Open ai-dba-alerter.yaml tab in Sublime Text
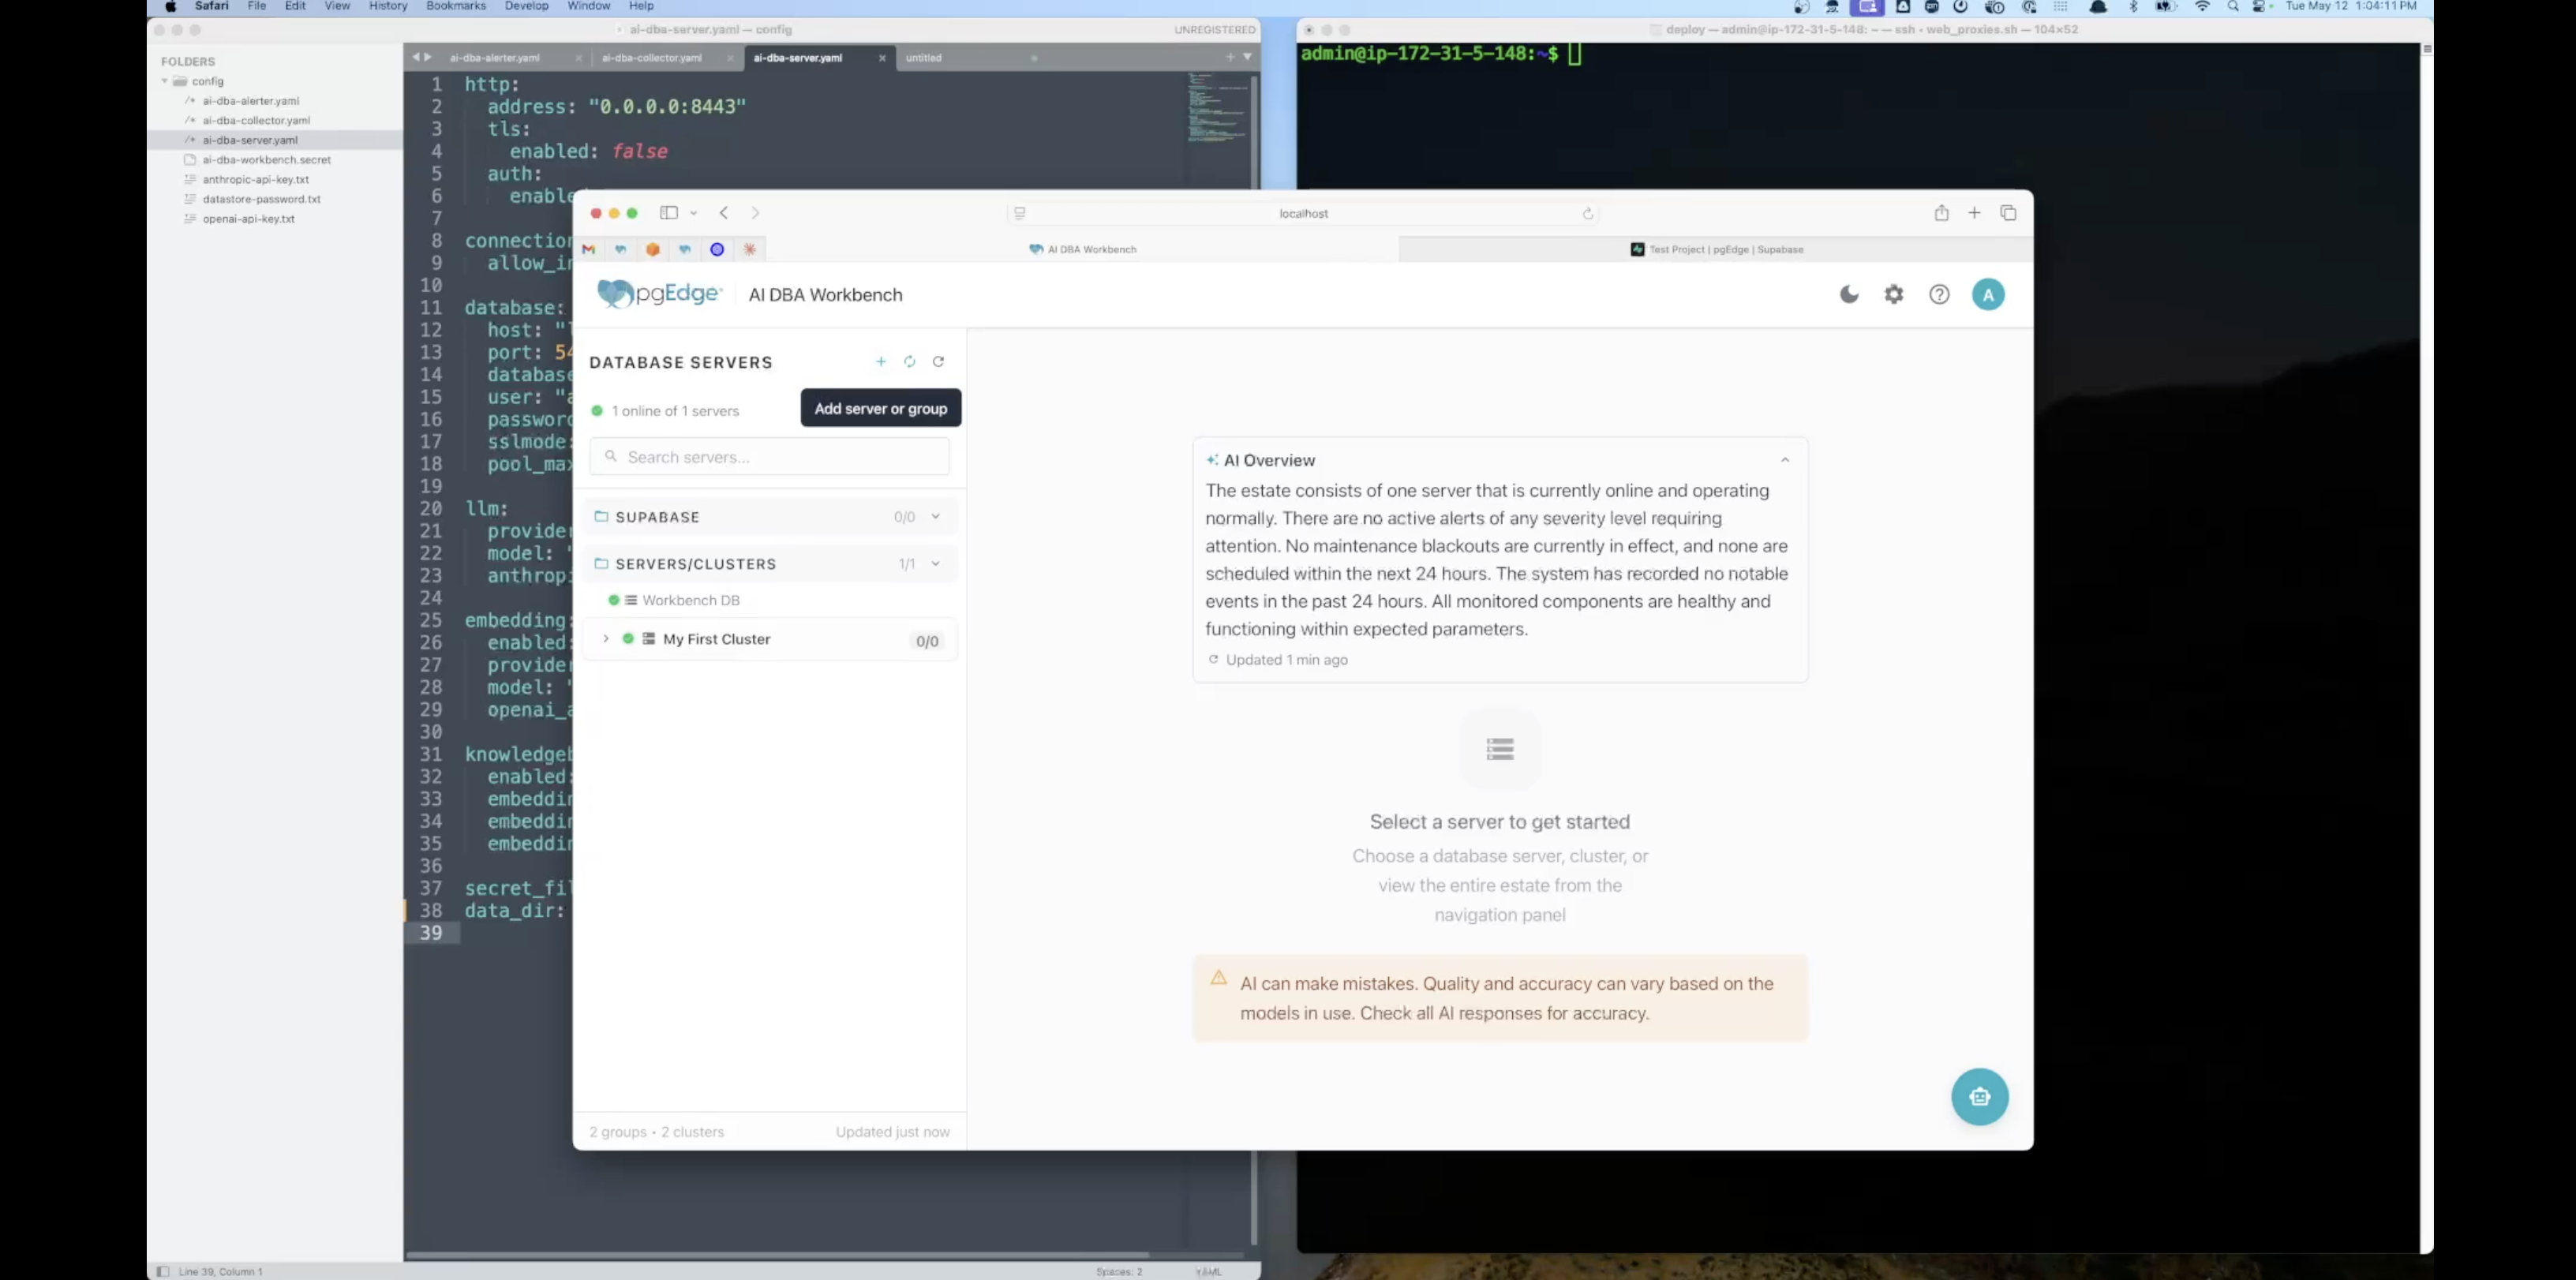This screenshot has height=1280, width=2576. click(x=495, y=58)
